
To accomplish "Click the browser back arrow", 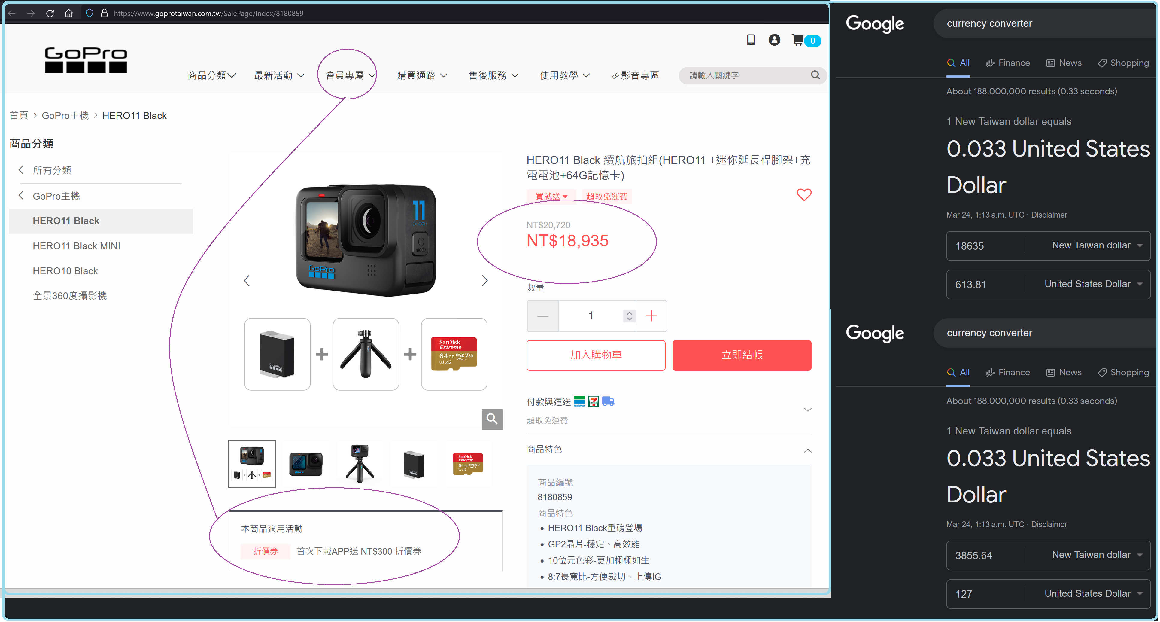I will coord(12,13).
